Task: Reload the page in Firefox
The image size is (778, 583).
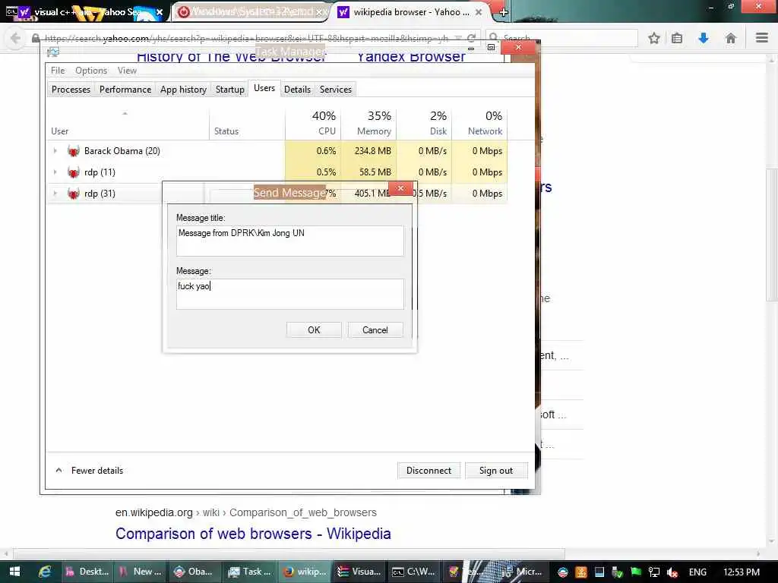Action: (471, 38)
